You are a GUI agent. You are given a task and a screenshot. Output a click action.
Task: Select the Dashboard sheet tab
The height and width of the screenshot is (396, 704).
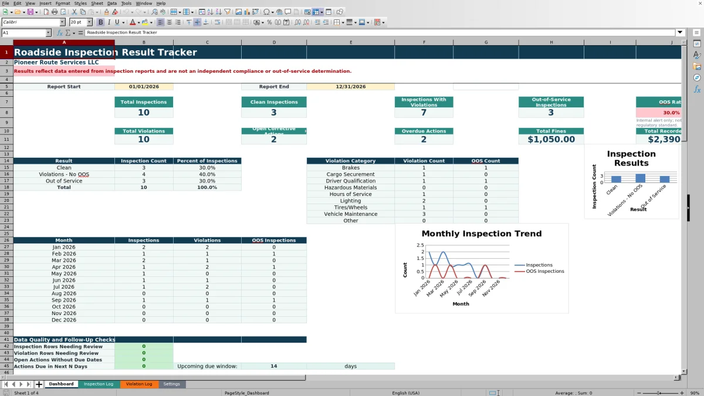tap(61, 384)
